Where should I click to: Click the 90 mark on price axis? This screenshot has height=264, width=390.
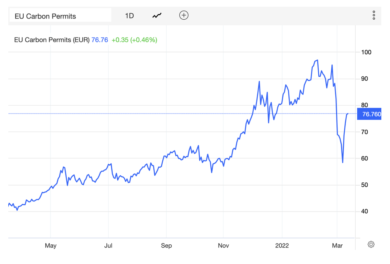(365, 79)
